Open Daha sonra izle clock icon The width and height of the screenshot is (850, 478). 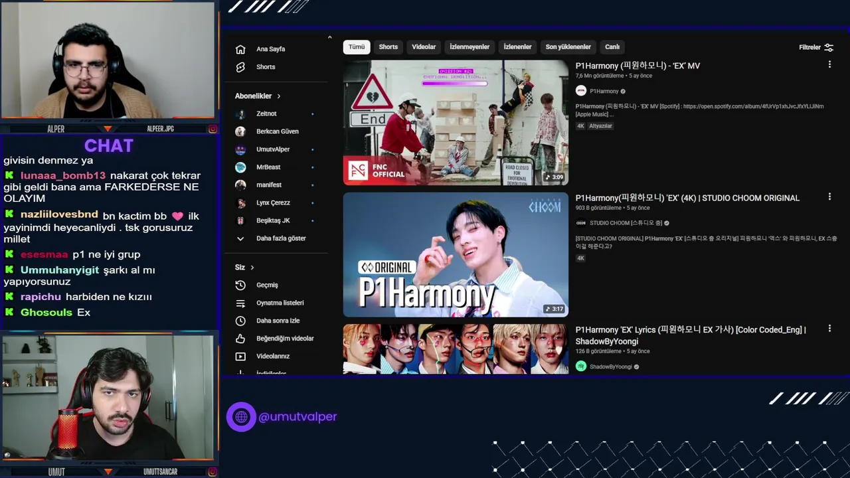(240, 321)
